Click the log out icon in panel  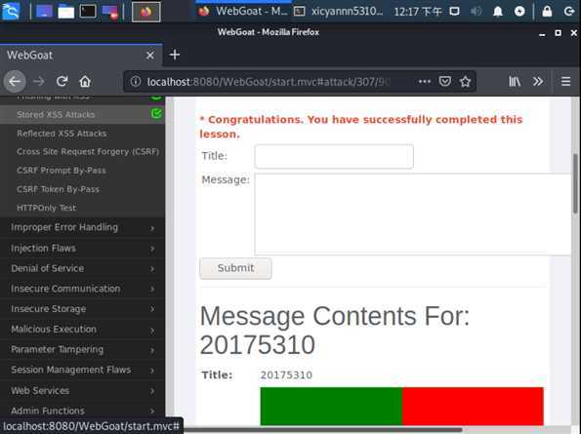pyautogui.click(x=568, y=12)
